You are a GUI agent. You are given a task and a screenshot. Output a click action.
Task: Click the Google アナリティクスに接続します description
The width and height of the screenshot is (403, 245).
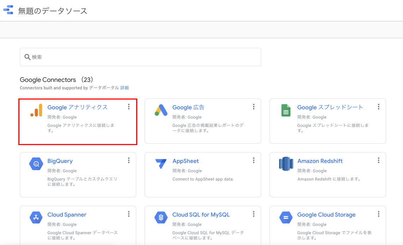[81, 128]
